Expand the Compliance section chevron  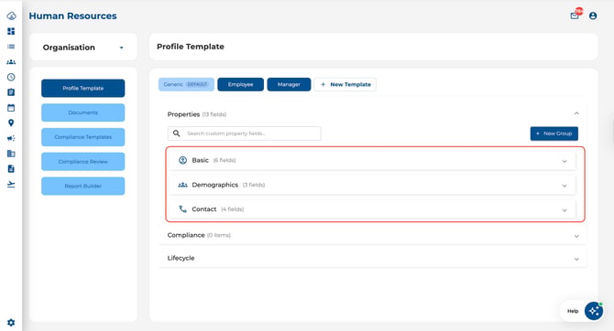pos(576,236)
